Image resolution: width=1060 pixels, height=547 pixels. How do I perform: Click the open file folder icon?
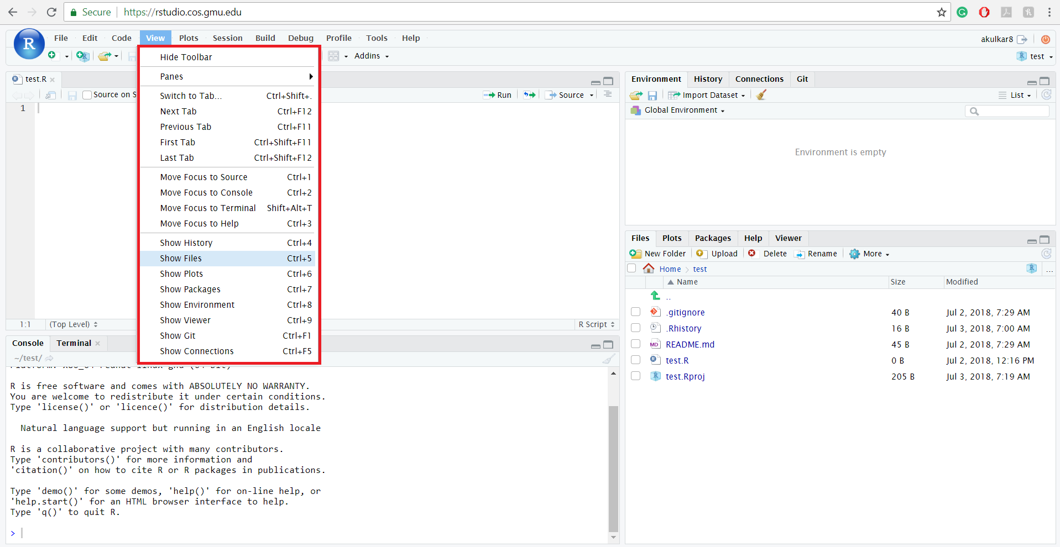tap(105, 56)
